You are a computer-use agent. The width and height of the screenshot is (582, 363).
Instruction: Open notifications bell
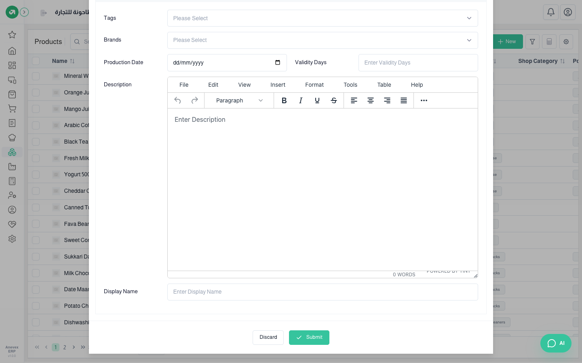point(551,12)
